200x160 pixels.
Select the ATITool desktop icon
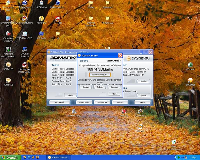point(58,20)
